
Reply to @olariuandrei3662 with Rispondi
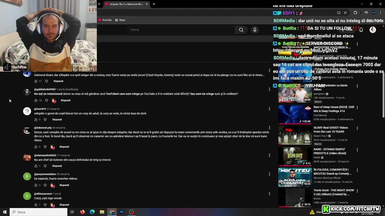pyautogui.click(x=57, y=166)
